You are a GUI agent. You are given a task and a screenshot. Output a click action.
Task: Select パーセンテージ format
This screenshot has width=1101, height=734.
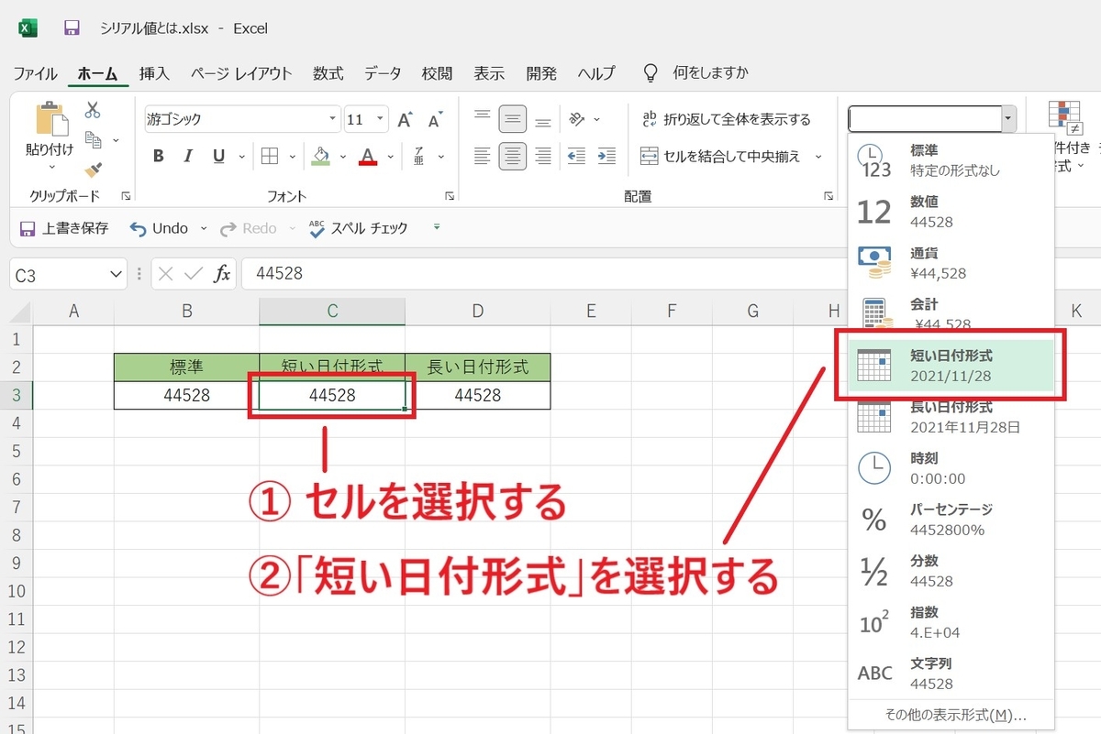(951, 519)
